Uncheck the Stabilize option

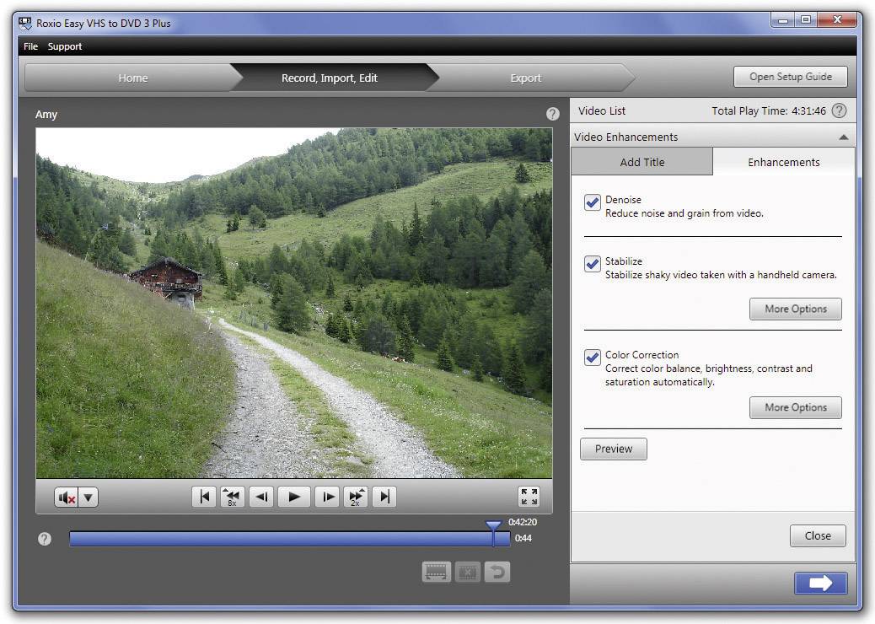click(x=592, y=264)
